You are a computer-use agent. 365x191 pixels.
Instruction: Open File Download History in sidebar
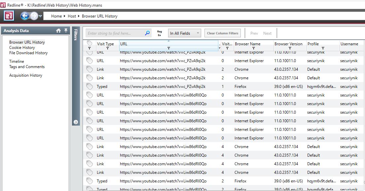pos(28,53)
